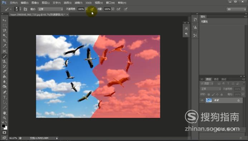Screen dimensions: 248x141
Task: Open the brush preset picker button
Action: tap(18, 9)
